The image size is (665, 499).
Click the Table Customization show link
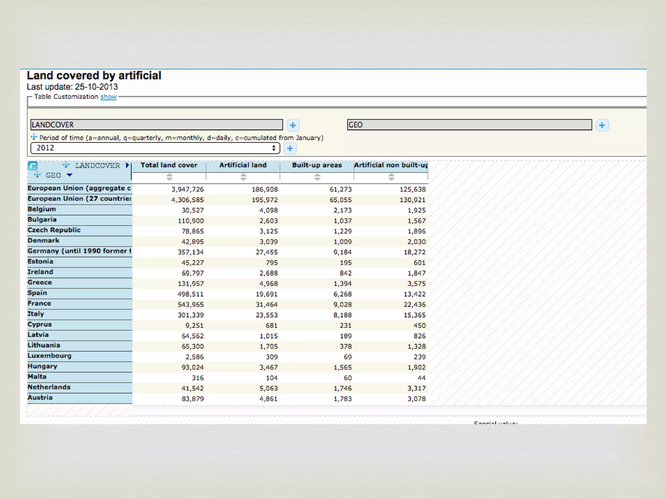(x=108, y=97)
